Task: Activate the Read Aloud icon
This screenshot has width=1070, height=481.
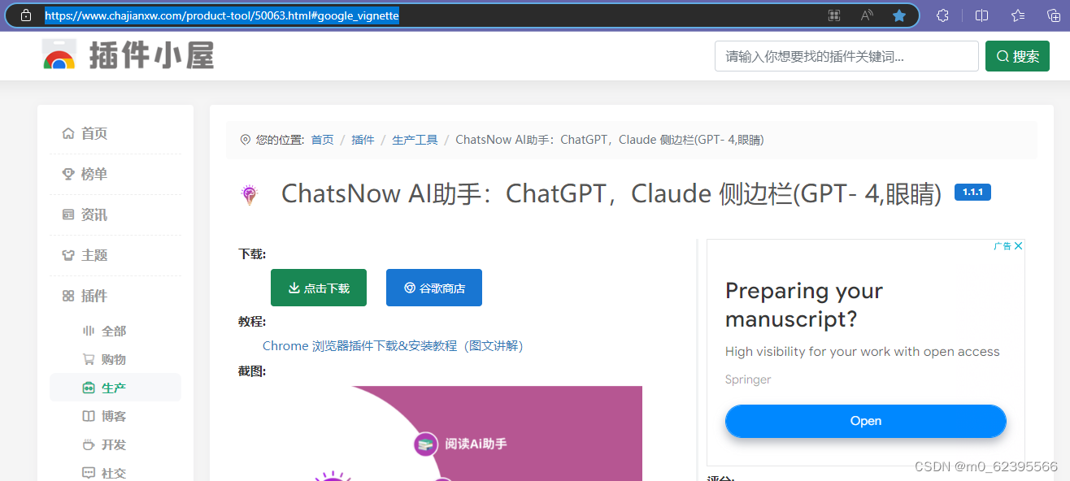Action: tap(867, 15)
